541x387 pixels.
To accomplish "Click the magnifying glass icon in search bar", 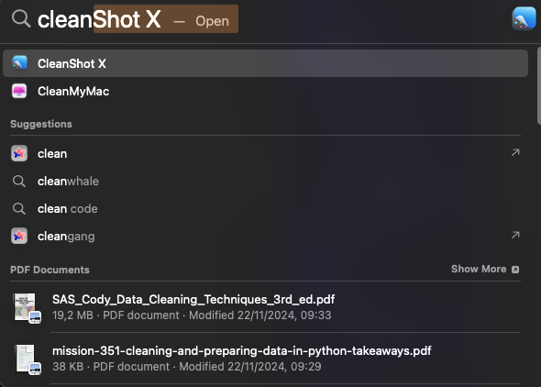I will click(x=21, y=18).
